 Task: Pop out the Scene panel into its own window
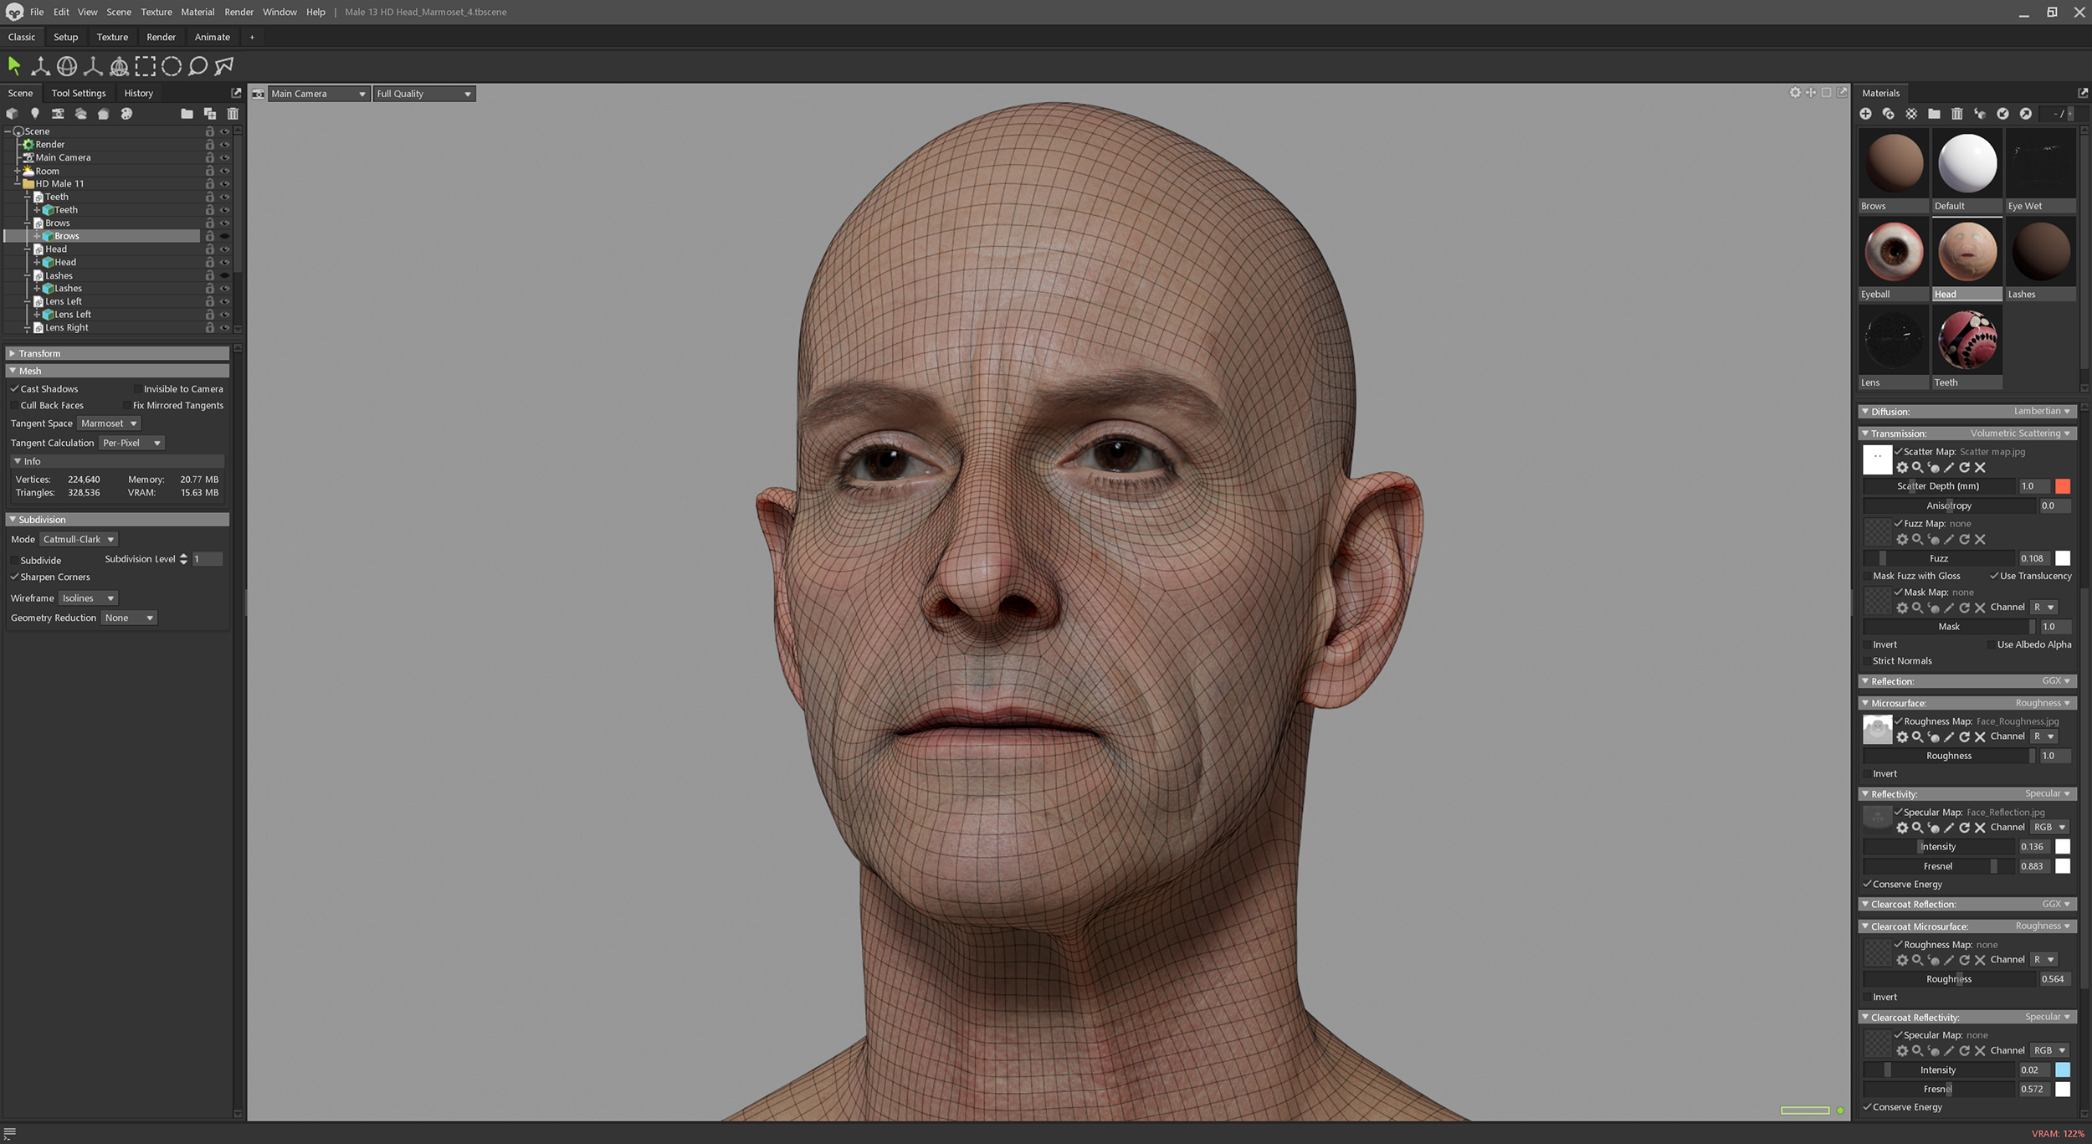235,93
